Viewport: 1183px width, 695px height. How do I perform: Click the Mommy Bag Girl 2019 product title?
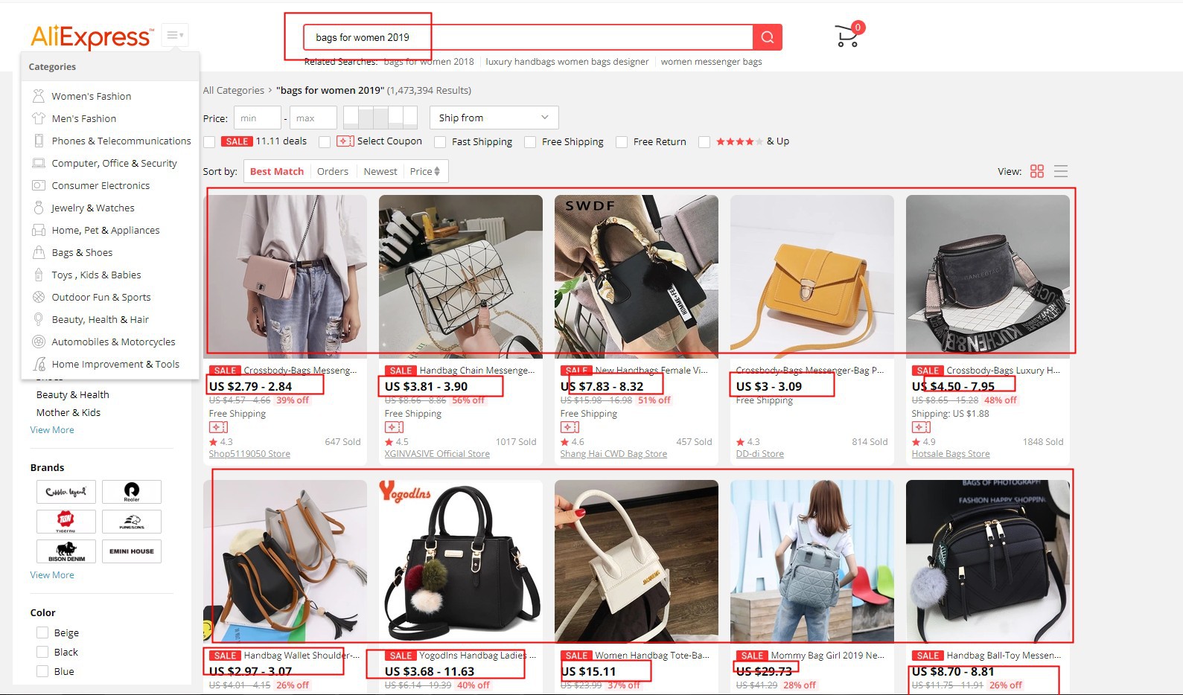click(x=827, y=656)
